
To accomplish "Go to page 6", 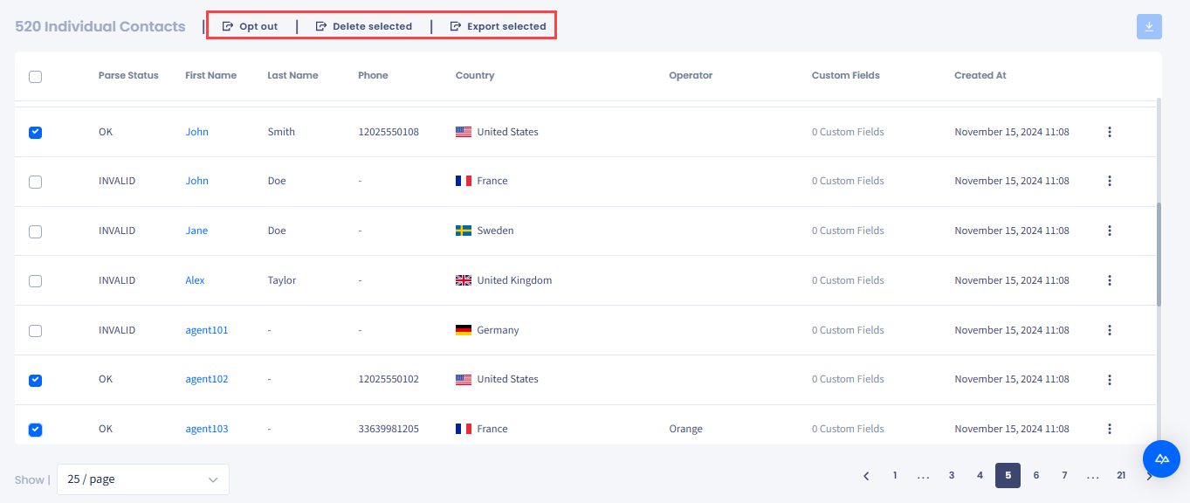I will [x=1036, y=475].
